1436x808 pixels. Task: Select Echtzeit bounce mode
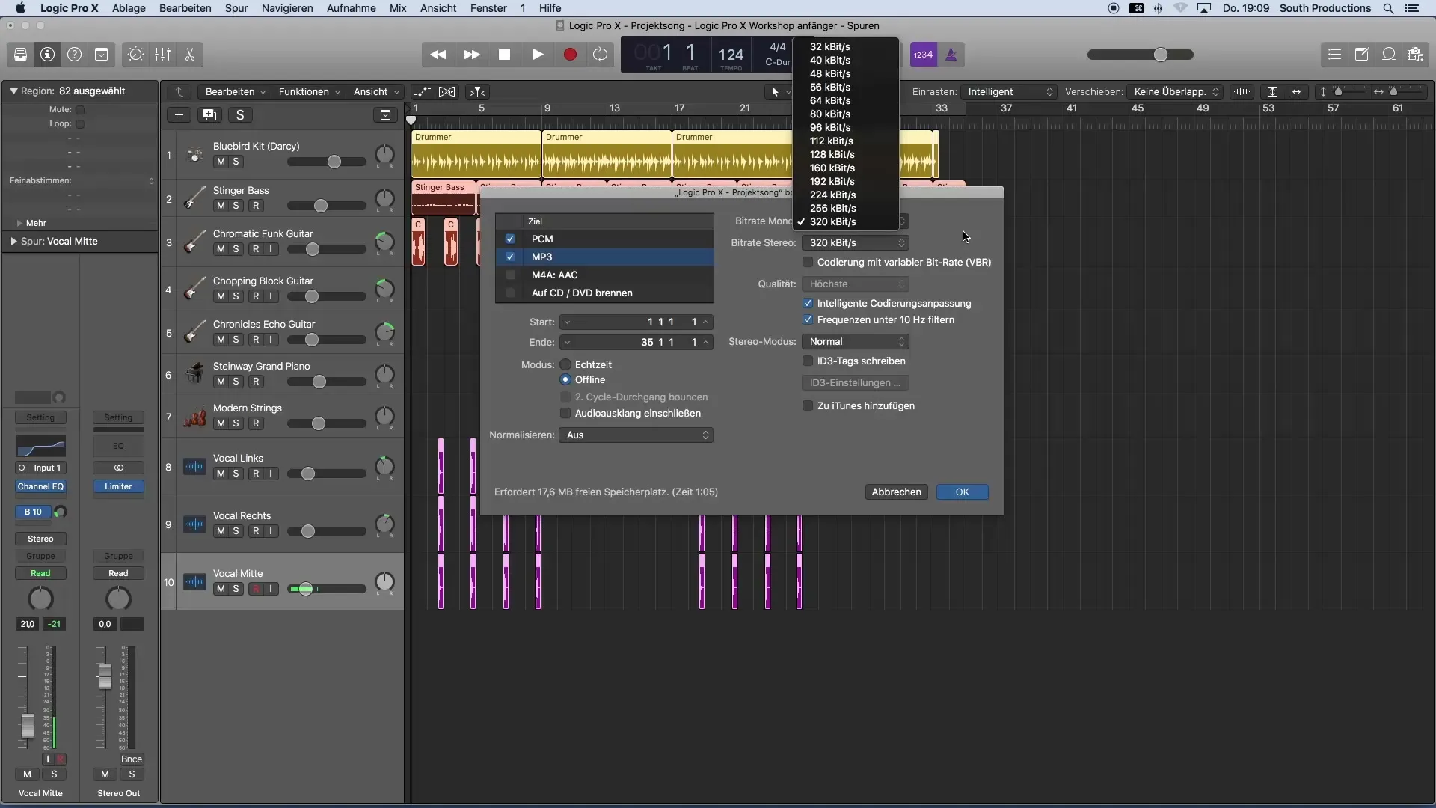click(x=565, y=365)
